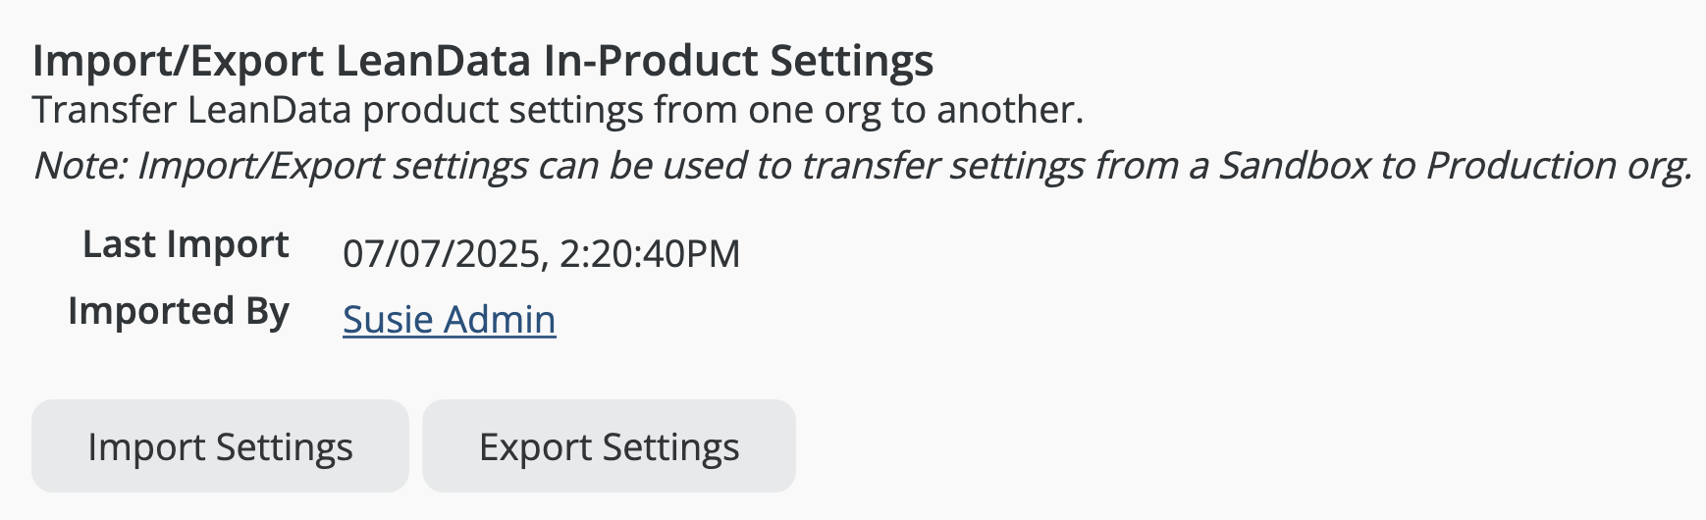Click the 2:20:40PM import time
1706x520 pixels.
point(650,254)
